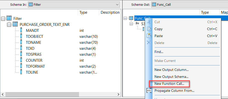
Task: Click the TDSPRAS column icon
Action: point(21,54)
